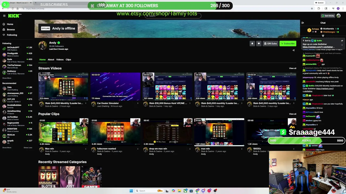This screenshot has width=346, height=194.
Task: Expand the pinned message chevron
Action: (342, 45)
